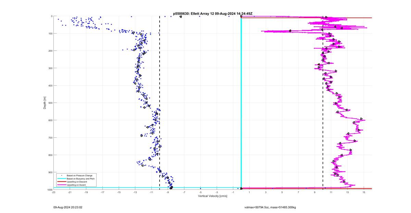Click the timestamp '09-Aug-2024 20:23:02'

(68, 207)
